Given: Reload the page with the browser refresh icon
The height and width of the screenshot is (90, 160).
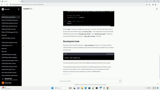Looking at the screenshot, I should (7, 4).
